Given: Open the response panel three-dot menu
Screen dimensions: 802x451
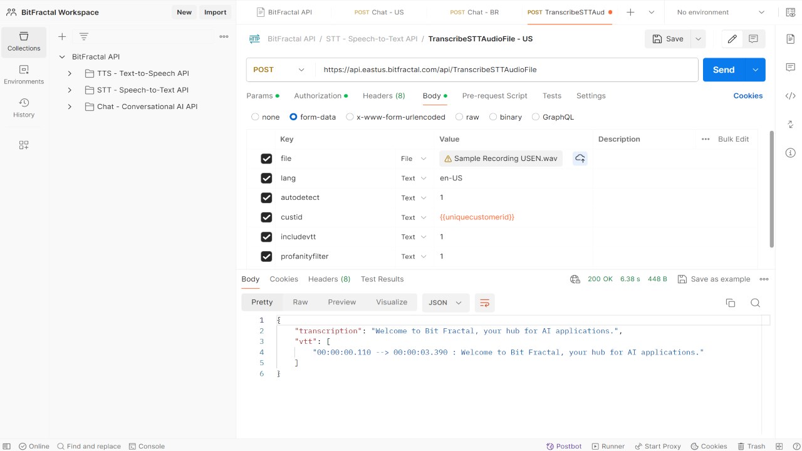Looking at the screenshot, I should [x=764, y=279].
